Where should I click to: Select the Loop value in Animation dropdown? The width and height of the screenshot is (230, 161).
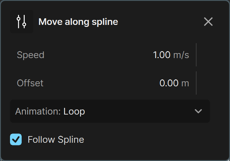point(74,112)
